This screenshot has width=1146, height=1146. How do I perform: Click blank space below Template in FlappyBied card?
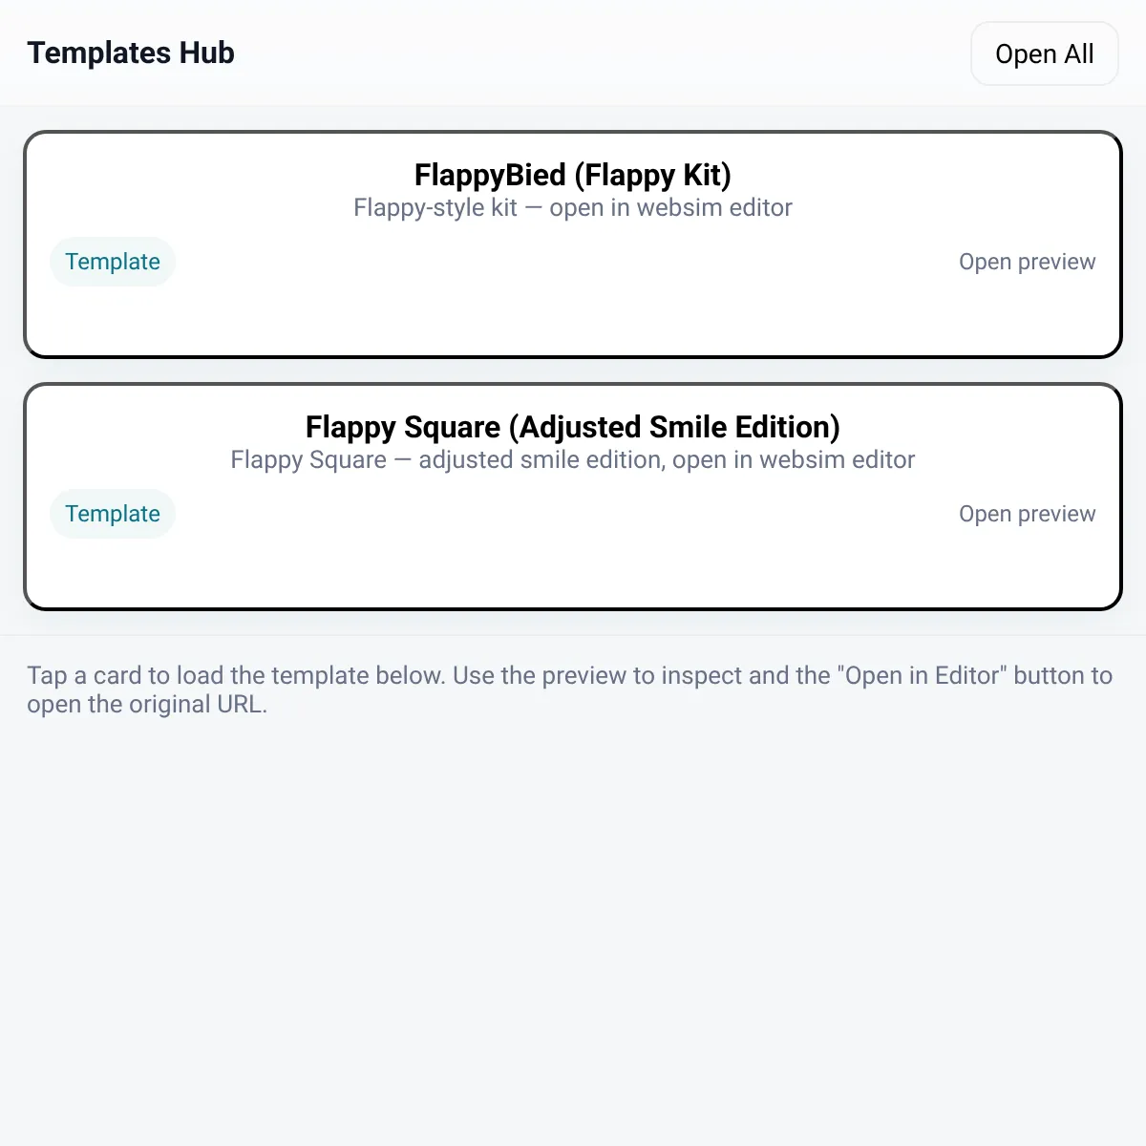(x=113, y=320)
